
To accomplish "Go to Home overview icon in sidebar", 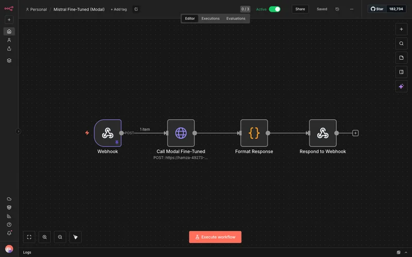I will coord(9,31).
